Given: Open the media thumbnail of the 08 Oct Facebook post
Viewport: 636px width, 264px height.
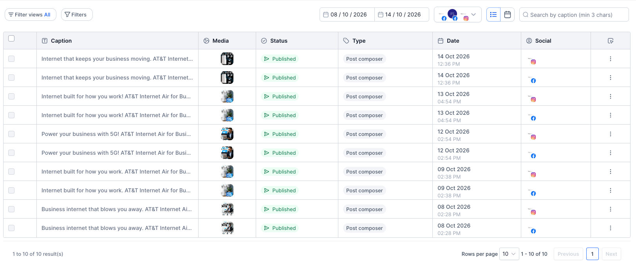Looking at the screenshot, I should coord(227,228).
